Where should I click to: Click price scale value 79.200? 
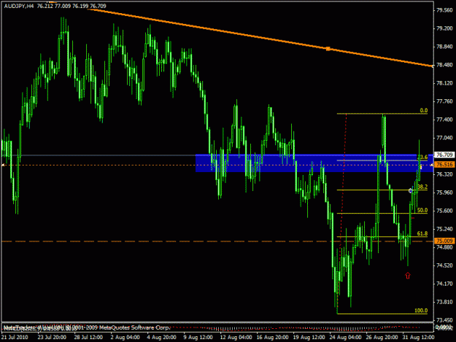click(x=444, y=28)
